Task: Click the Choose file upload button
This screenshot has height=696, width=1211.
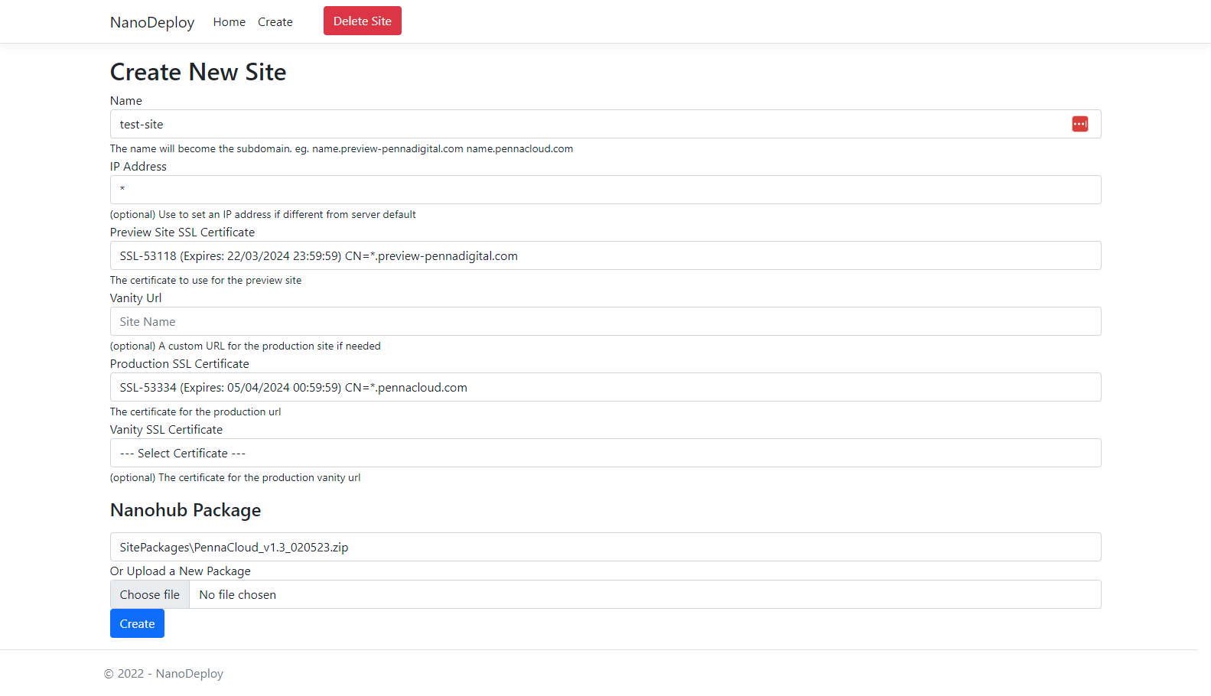Action: click(150, 594)
